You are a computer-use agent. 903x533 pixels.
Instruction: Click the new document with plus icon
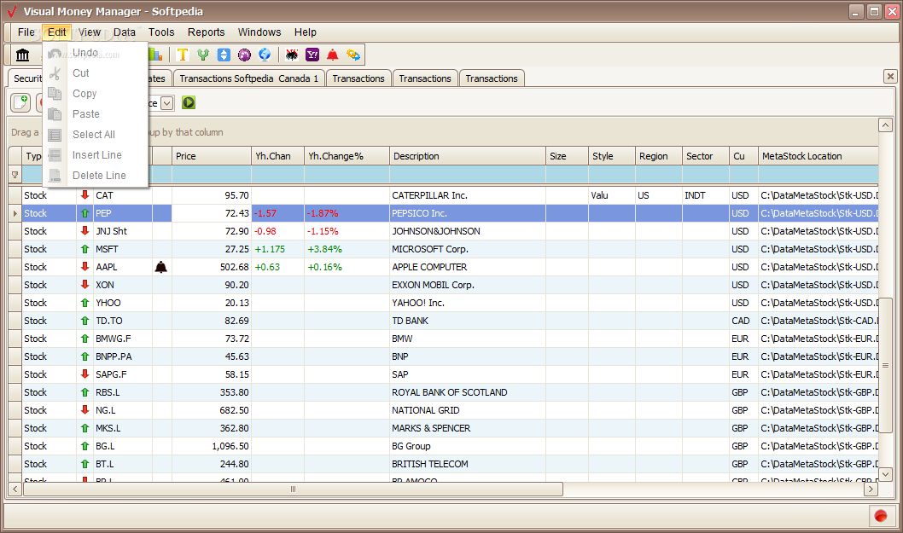20,102
